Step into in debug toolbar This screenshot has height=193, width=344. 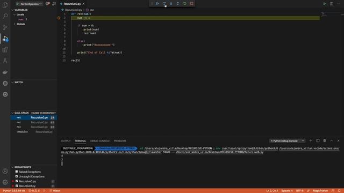[x=171, y=4]
